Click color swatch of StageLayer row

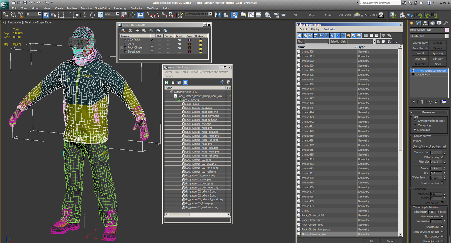point(190,52)
